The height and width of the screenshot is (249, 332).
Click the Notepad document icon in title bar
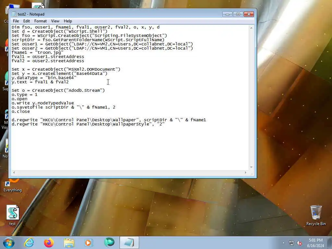point(14,14)
